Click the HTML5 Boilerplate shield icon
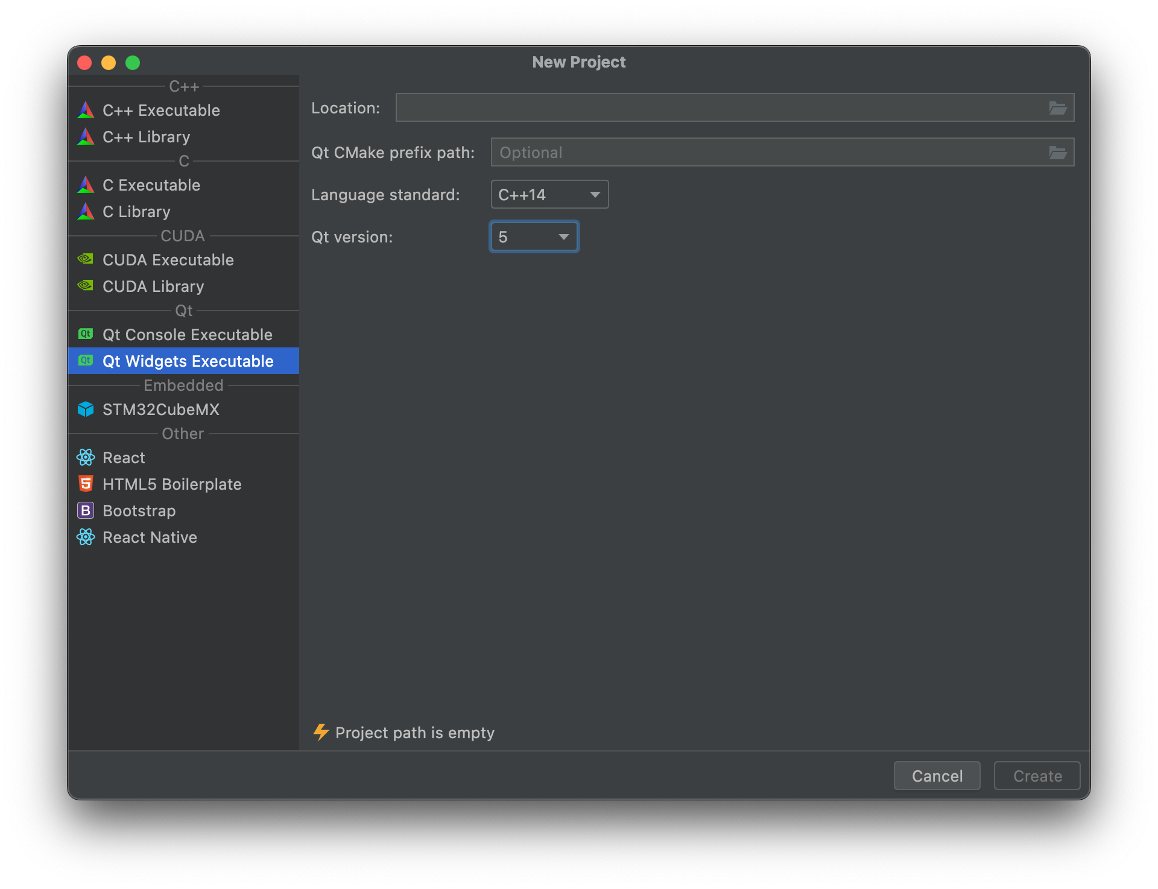This screenshot has width=1158, height=889. tap(86, 484)
